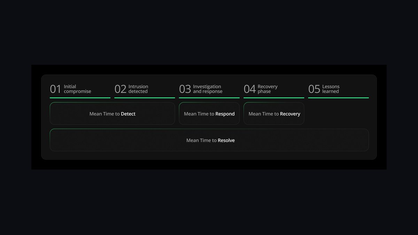Click the large number 03
The image size is (418, 235).
pyautogui.click(x=185, y=89)
